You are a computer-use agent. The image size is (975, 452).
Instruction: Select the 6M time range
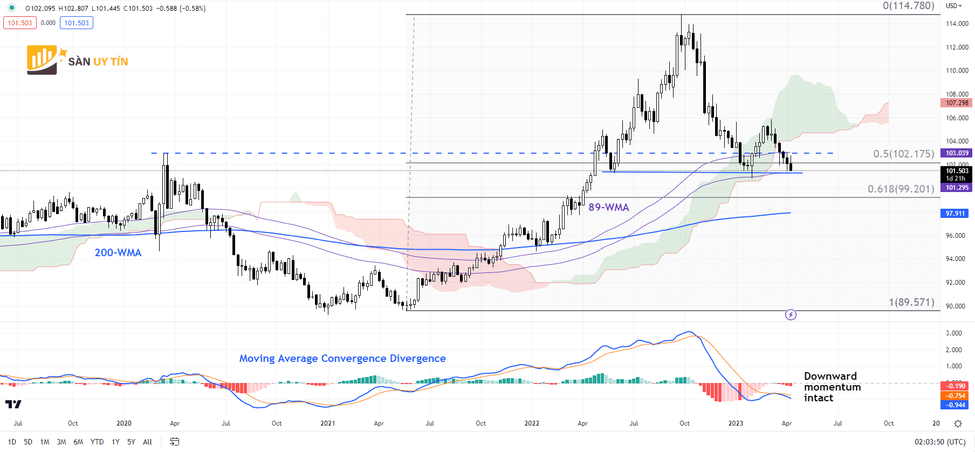78,442
